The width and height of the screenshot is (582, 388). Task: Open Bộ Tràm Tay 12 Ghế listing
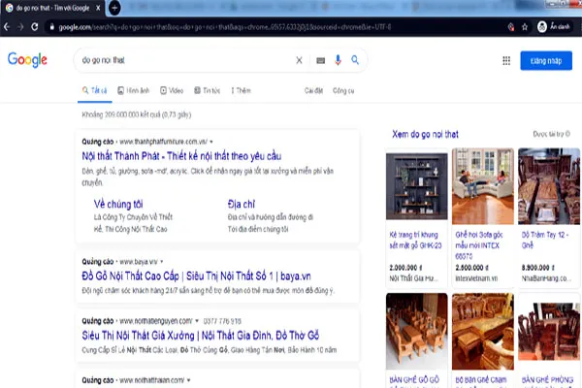pos(545,240)
